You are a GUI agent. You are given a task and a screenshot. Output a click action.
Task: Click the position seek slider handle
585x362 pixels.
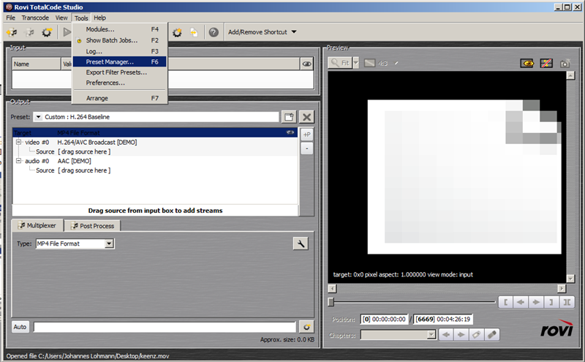(331, 301)
